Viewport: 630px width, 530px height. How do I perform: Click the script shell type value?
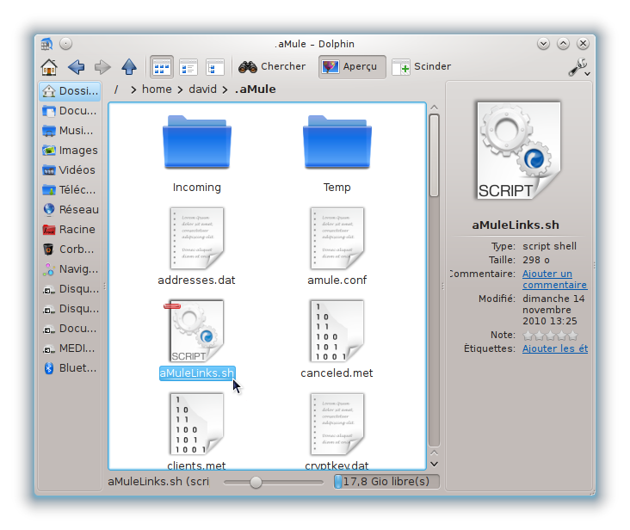coord(549,246)
